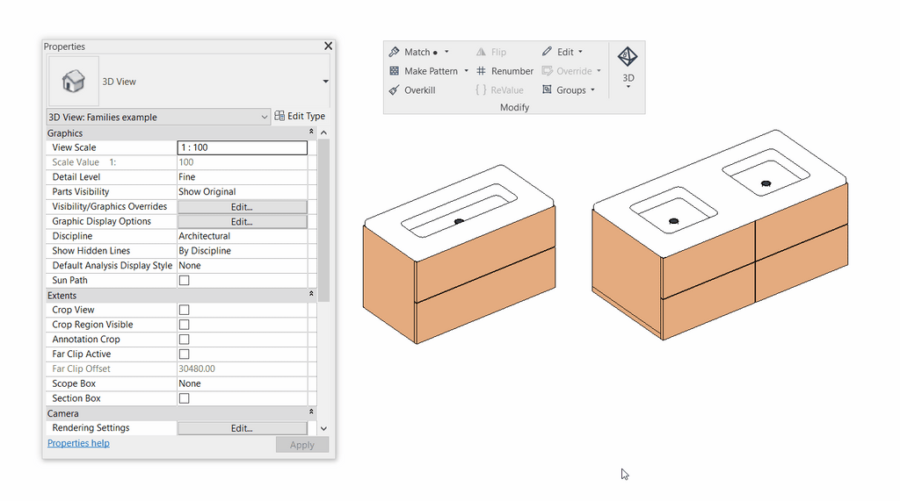This screenshot has width=900, height=501.
Task: Enable the Crop View checkbox
Action: click(185, 310)
